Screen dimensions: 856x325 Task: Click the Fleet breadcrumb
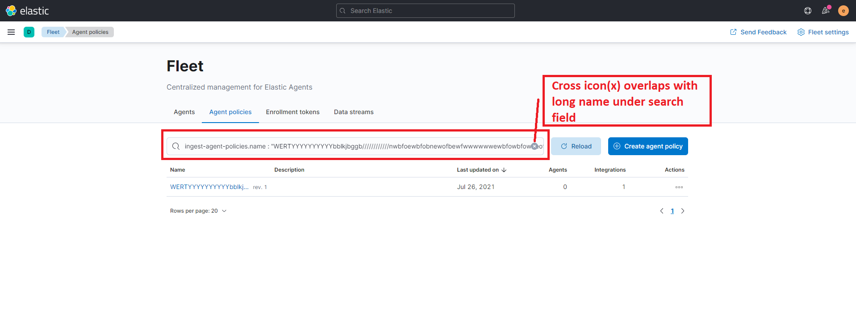point(53,32)
